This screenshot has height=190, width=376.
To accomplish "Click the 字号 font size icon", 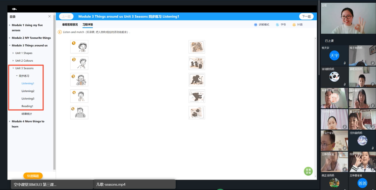I will coord(277,25).
